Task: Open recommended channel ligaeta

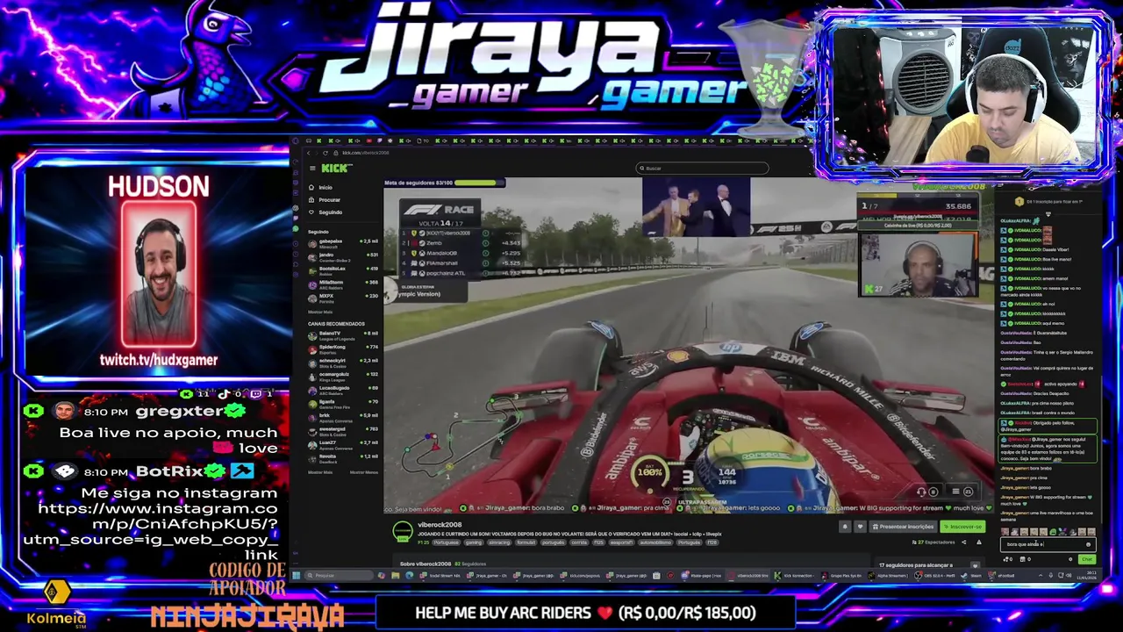Action: coord(343,405)
